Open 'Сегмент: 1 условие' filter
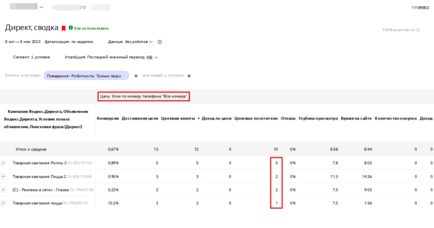The height and width of the screenshot is (228, 434). pyautogui.click(x=32, y=57)
